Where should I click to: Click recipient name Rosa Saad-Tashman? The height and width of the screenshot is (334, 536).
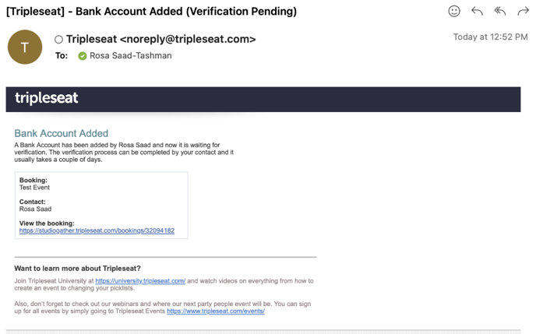pyautogui.click(x=131, y=56)
